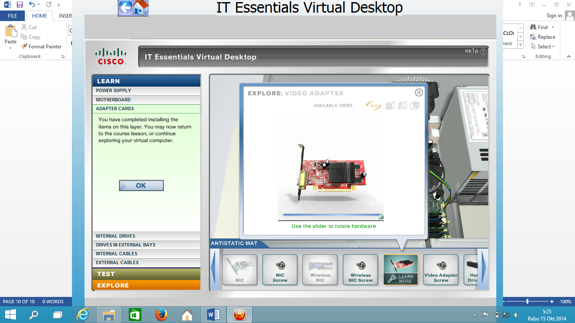Image resolution: width=575 pixels, height=323 pixels.
Task: Select the Adapter Cards section
Action: point(146,109)
